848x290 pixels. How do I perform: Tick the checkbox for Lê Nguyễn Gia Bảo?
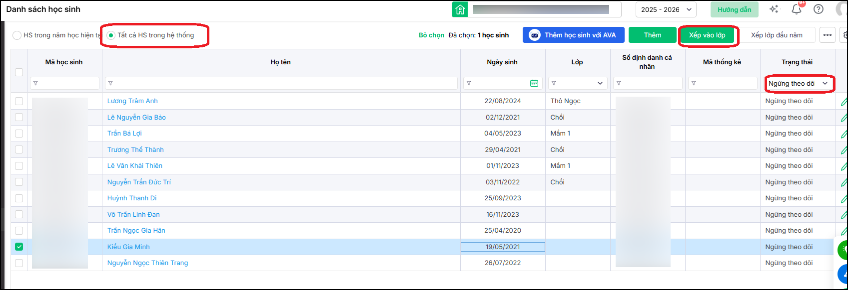click(19, 117)
